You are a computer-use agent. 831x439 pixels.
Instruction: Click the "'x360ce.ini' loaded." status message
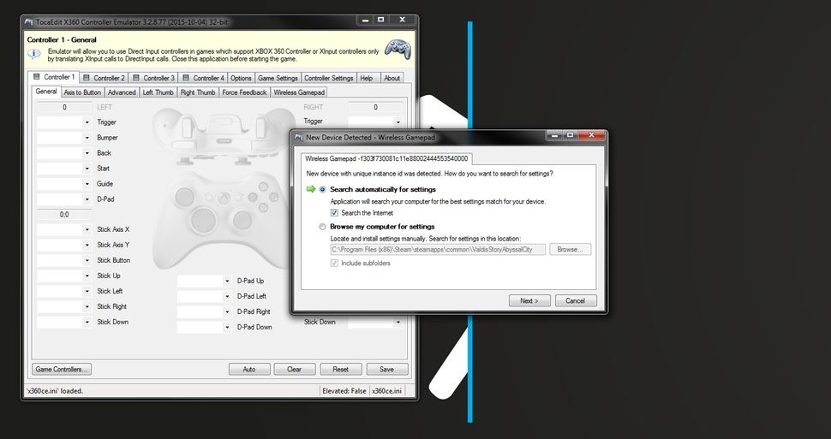coord(55,391)
